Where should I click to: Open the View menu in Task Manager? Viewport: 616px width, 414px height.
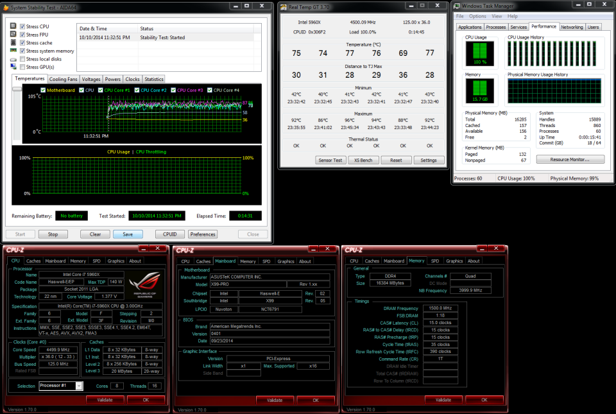pyautogui.click(x=497, y=16)
